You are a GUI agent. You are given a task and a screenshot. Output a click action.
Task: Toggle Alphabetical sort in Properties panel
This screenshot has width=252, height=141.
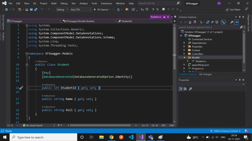185,89
